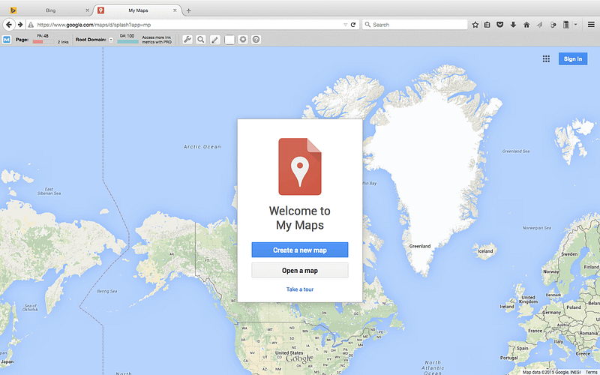The height and width of the screenshot is (375, 600).
Task: Click the teal DA 100 meter bar
Action: (x=127, y=41)
